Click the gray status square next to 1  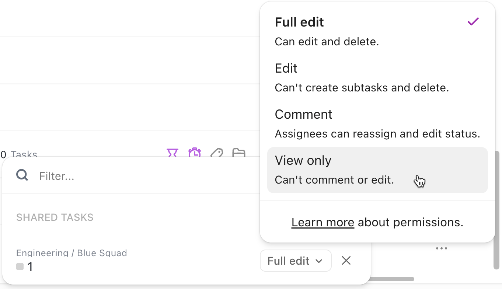click(x=20, y=266)
